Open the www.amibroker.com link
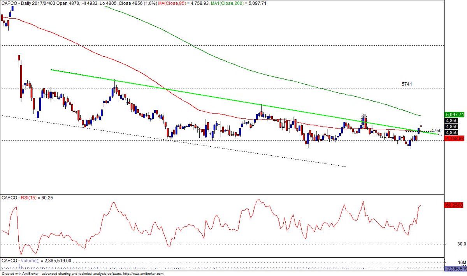The height and width of the screenshot is (276, 467). [x=142, y=274]
